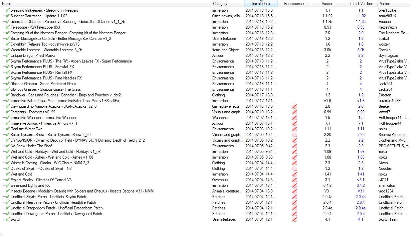Toggle the Superior Rorikstead active checkmark
This screenshot has height=236, width=411.
point(8,16)
